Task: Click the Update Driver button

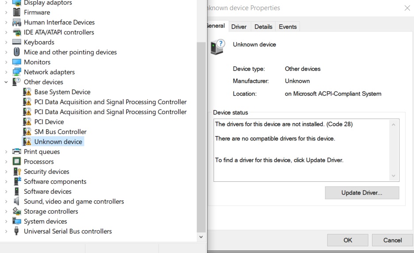Action: (x=362, y=193)
